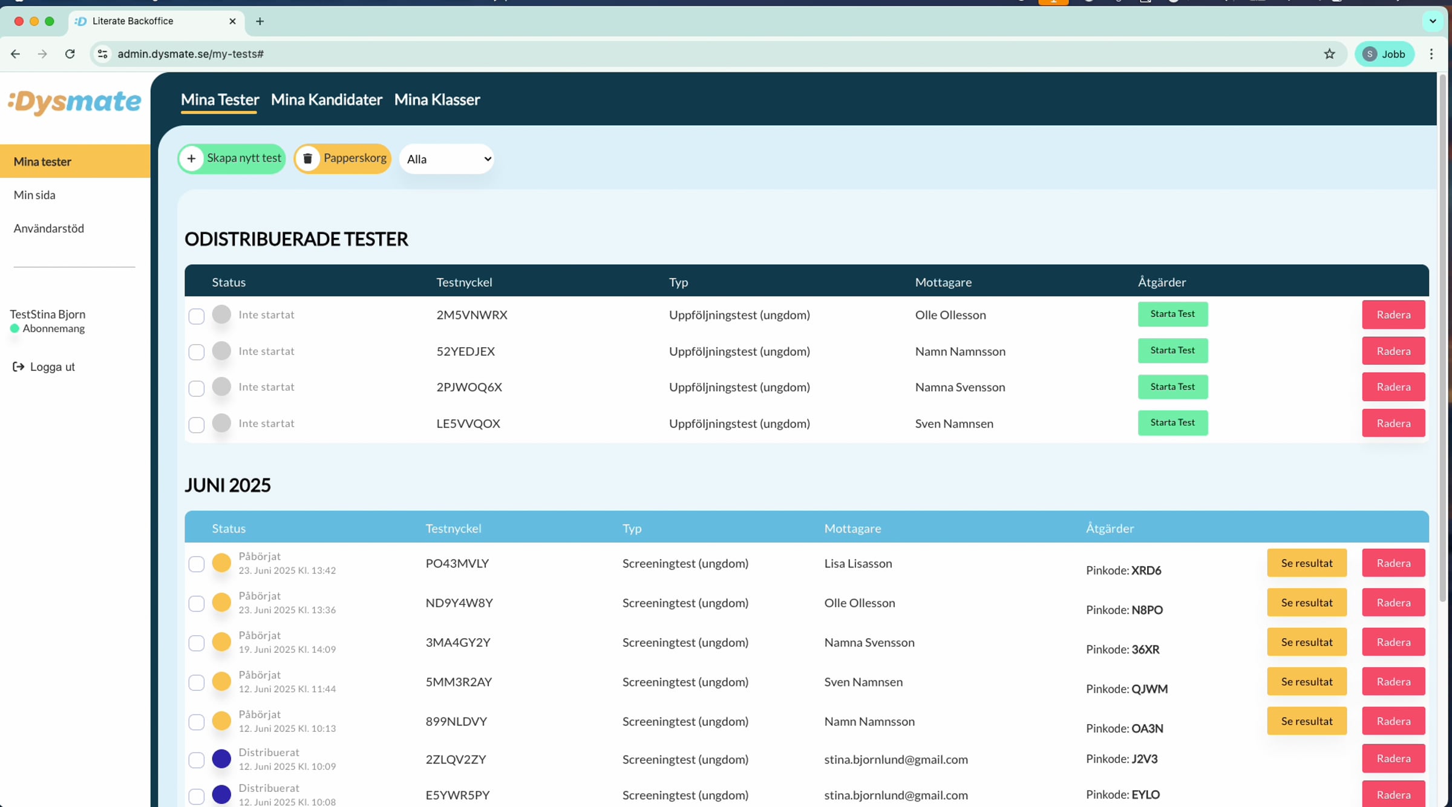The width and height of the screenshot is (1452, 807).
Task: Start test for Sven Namnsen
Action: click(1172, 423)
